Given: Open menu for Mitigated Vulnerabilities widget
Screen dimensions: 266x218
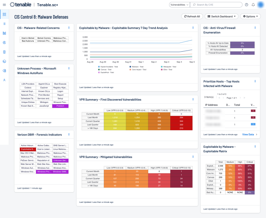Looking at the screenshot, I should [193, 157].
